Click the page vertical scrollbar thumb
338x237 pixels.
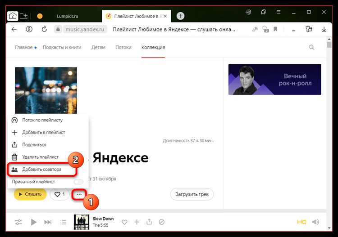(x=329, y=45)
